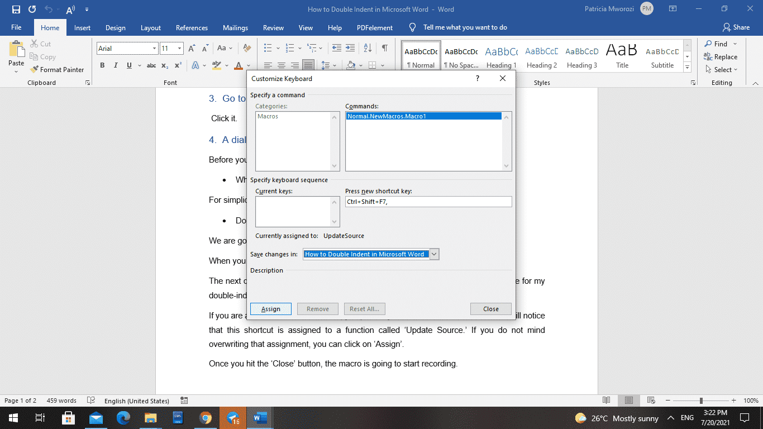
Task: Open the Find dropdown arrow
Action: 735,44
